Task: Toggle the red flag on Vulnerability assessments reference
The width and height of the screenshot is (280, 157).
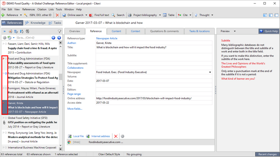Action: [x=3, y=59]
